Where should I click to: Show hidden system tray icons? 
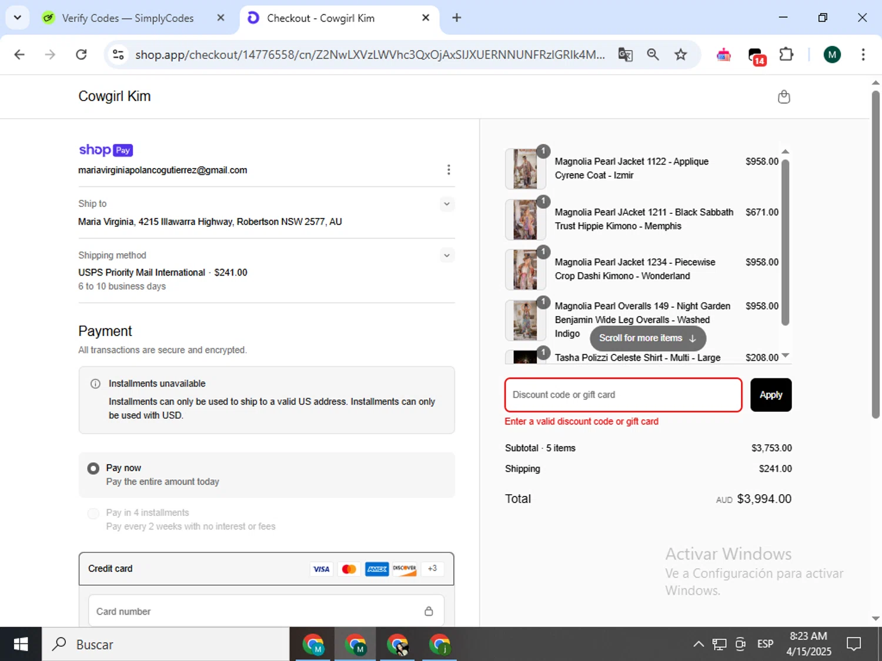pos(699,645)
